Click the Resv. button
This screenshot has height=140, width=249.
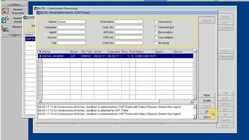pyautogui.click(x=207, y=95)
